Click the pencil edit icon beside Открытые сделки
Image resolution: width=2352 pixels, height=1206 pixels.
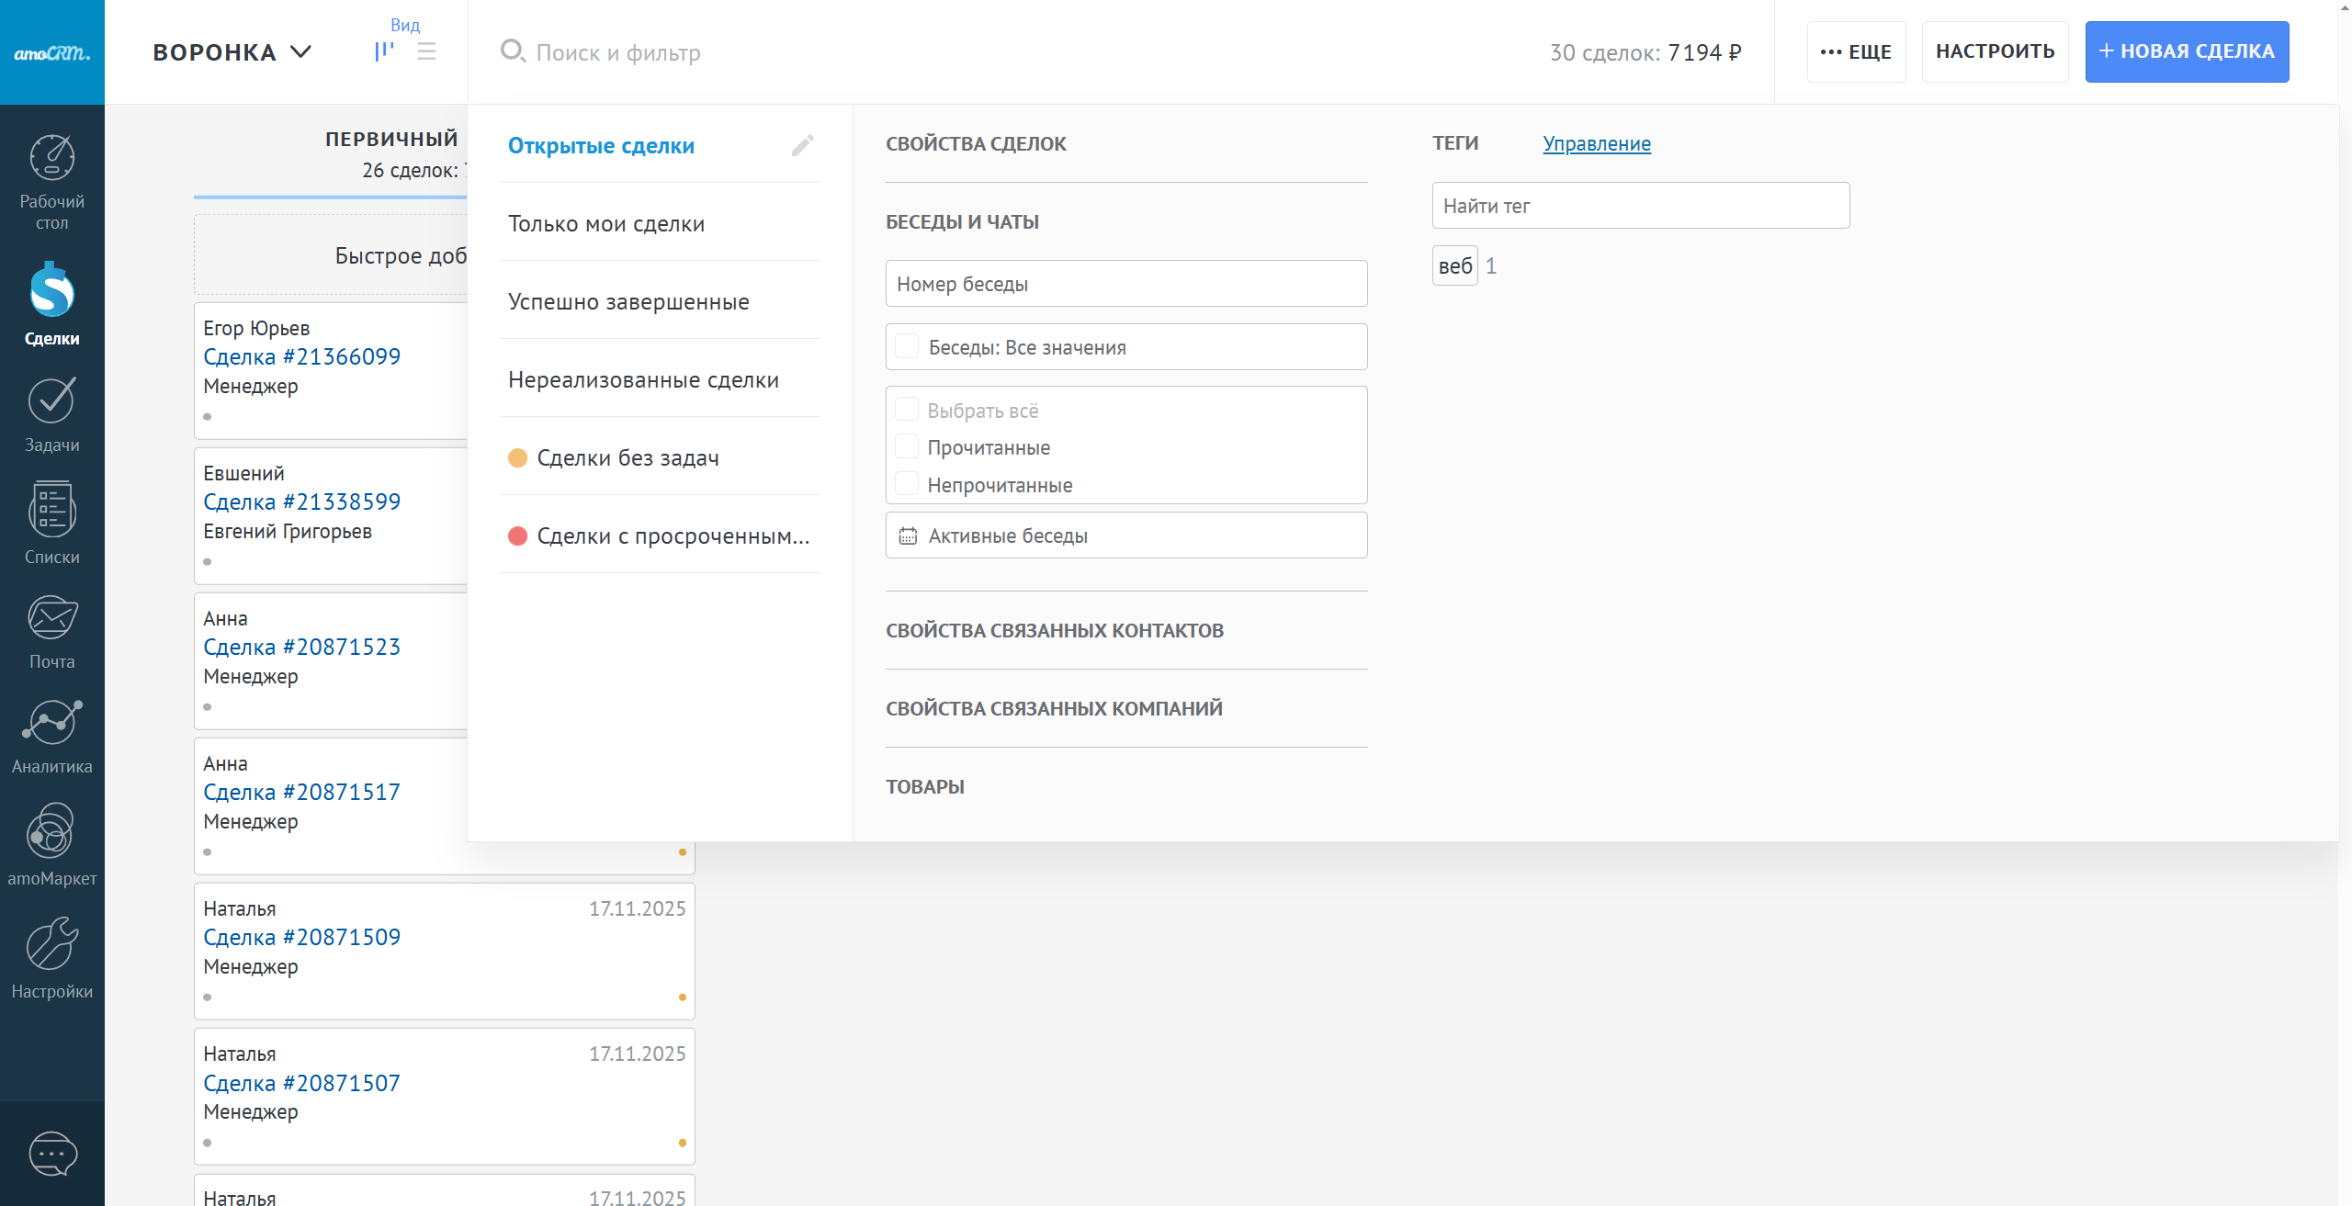point(802,145)
